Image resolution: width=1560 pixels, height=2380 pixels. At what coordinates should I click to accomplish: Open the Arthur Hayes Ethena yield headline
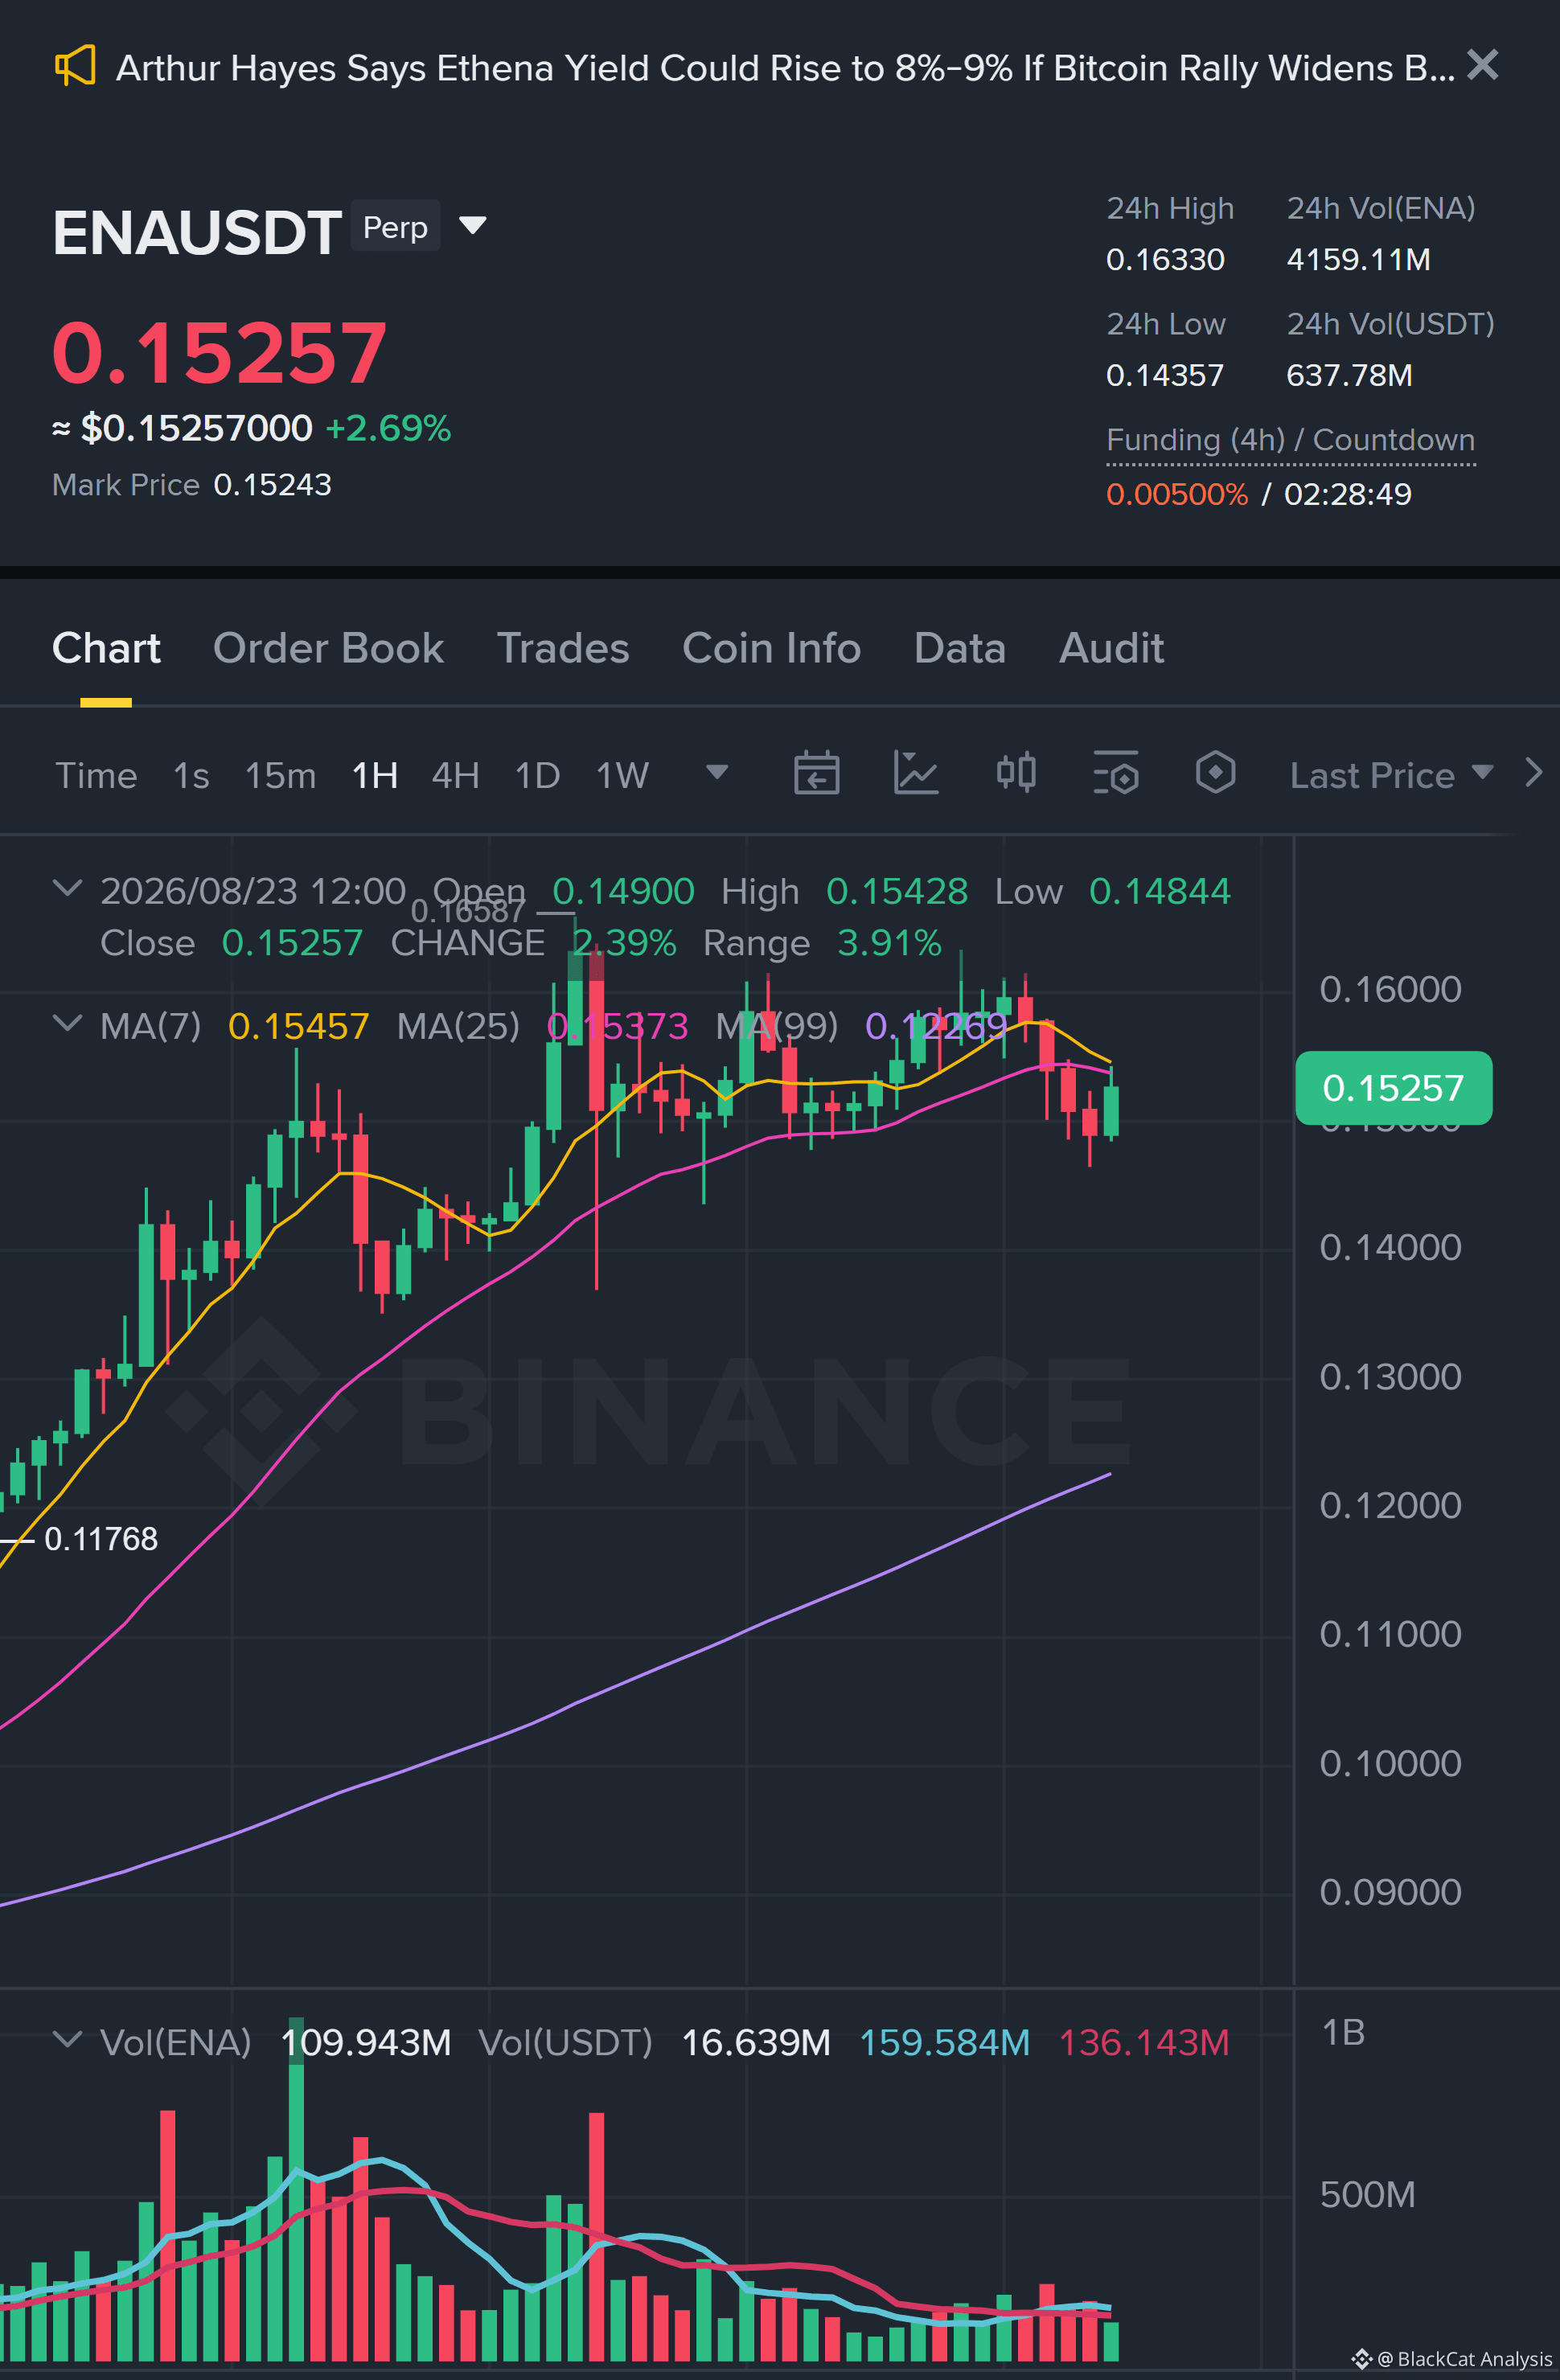(785, 68)
